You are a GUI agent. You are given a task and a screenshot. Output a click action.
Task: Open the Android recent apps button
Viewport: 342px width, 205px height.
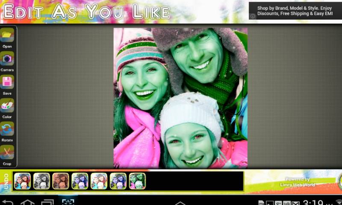pyautogui.click(x=47, y=202)
